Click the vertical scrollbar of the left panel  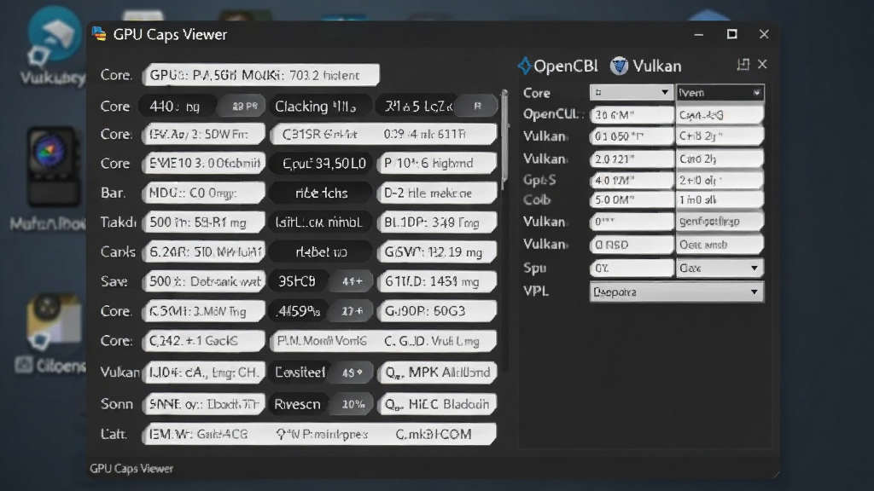505,139
